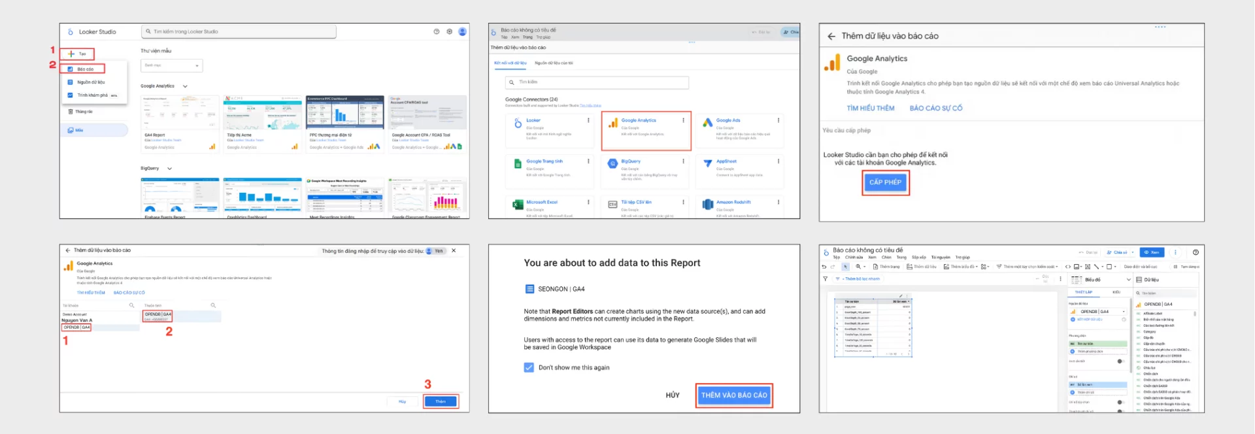Switch to the Kết nối với dữ liệu tab
The width and height of the screenshot is (1255, 434).
pos(510,63)
